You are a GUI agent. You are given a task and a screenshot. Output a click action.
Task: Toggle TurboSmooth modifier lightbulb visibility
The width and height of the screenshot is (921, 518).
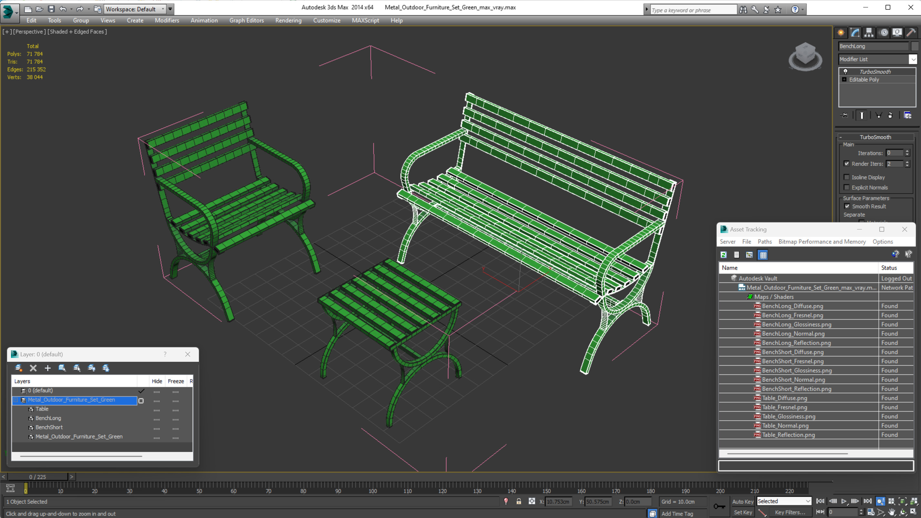(845, 72)
